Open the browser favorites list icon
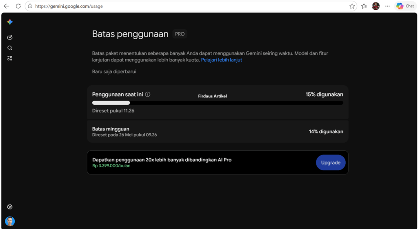Viewport: 418px width, 229px height. pos(364,6)
